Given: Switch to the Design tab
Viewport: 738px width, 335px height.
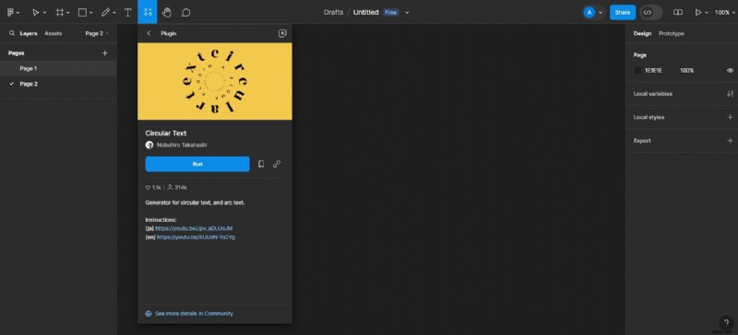Looking at the screenshot, I should 642,33.
